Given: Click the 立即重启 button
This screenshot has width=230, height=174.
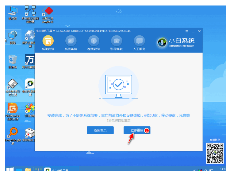Looking at the screenshot, I should 137,130.
